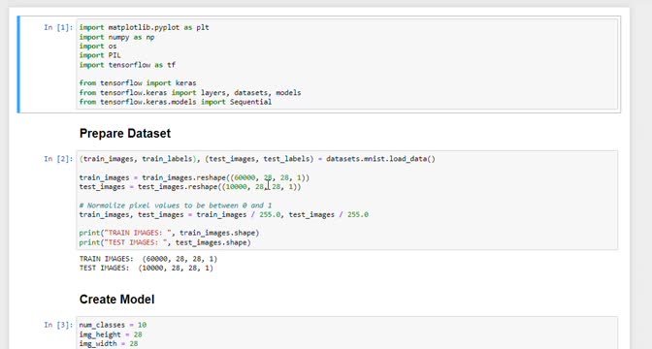Click the Sequential import line
The height and width of the screenshot is (349, 652).
pyautogui.click(x=176, y=102)
